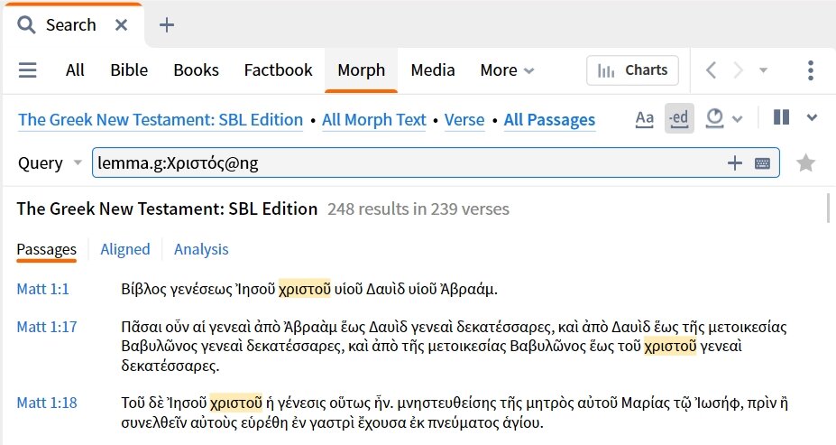Toggle the two-column layout icon
Screen dimensions: 836x445
pyautogui.click(x=781, y=117)
